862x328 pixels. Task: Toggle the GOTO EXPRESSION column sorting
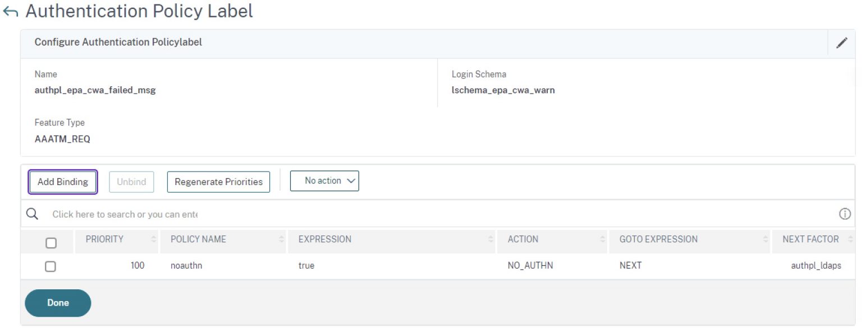pos(767,239)
